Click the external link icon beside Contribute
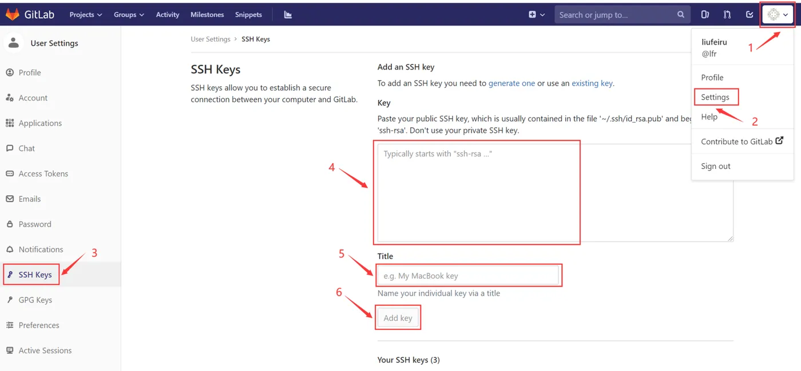Image resolution: width=801 pixels, height=371 pixels. [x=779, y=140]
